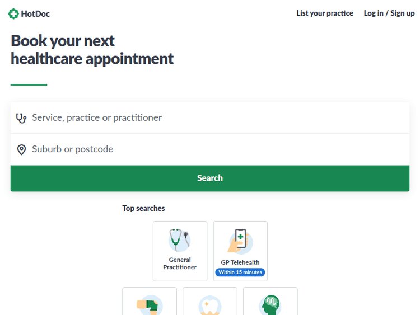Screen dimensions: 420x315
Task: Open Log in / Sign up
Action: (389, 13)
